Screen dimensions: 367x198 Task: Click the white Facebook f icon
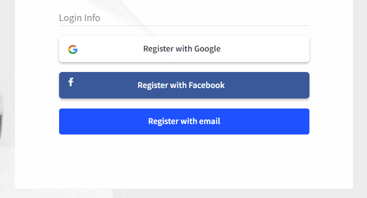71,82
